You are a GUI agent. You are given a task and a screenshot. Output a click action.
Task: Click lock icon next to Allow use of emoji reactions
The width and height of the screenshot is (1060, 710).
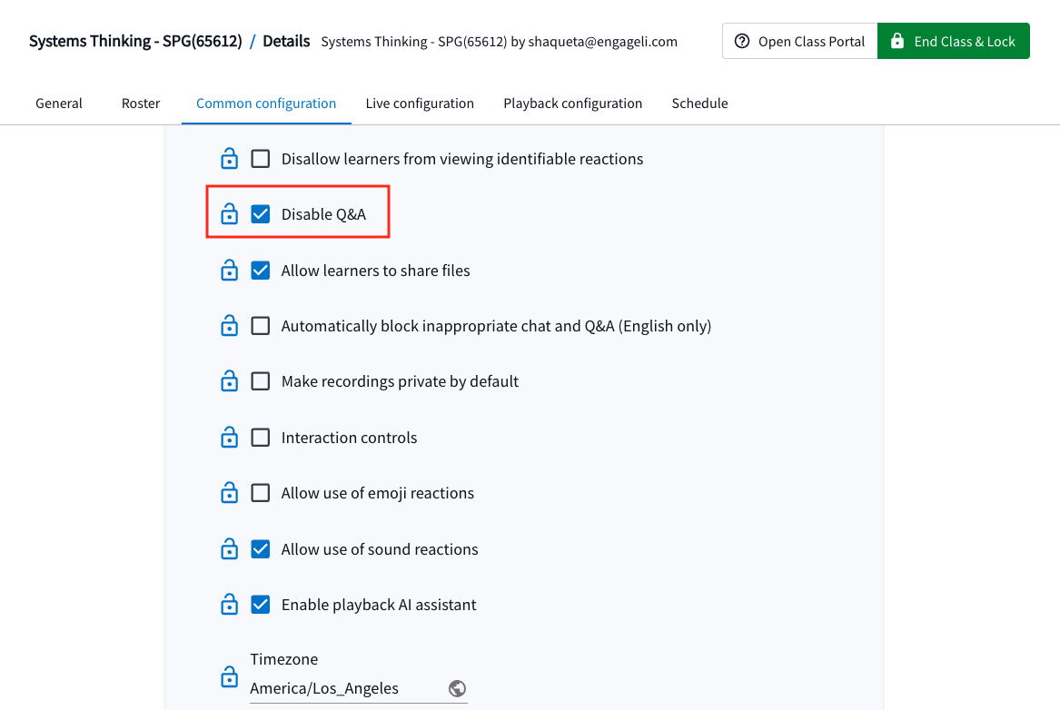(229, 492)
